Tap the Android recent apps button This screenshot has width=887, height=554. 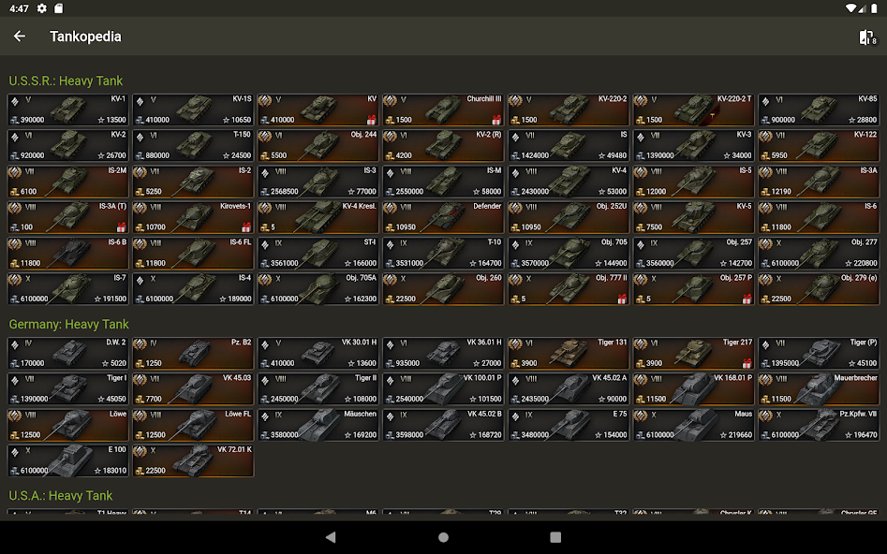554,535
